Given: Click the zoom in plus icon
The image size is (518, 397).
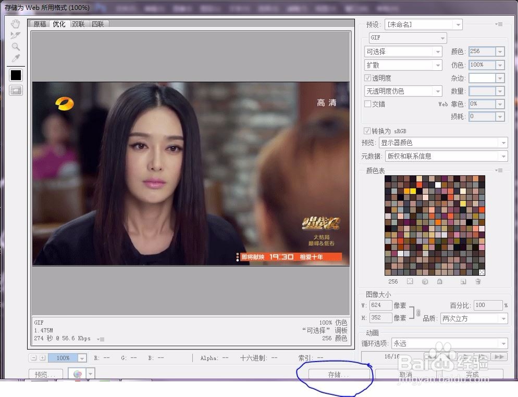Looking at the screenshot, I should click(43, 358).
